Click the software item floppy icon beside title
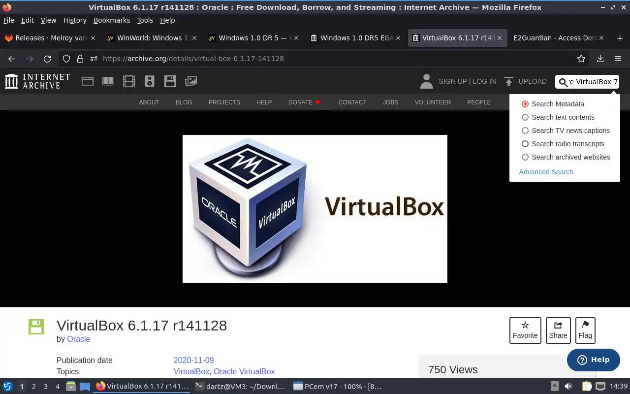Image resolution: width=630 pixels, height=394 pixels. click(x=36, y=327)
